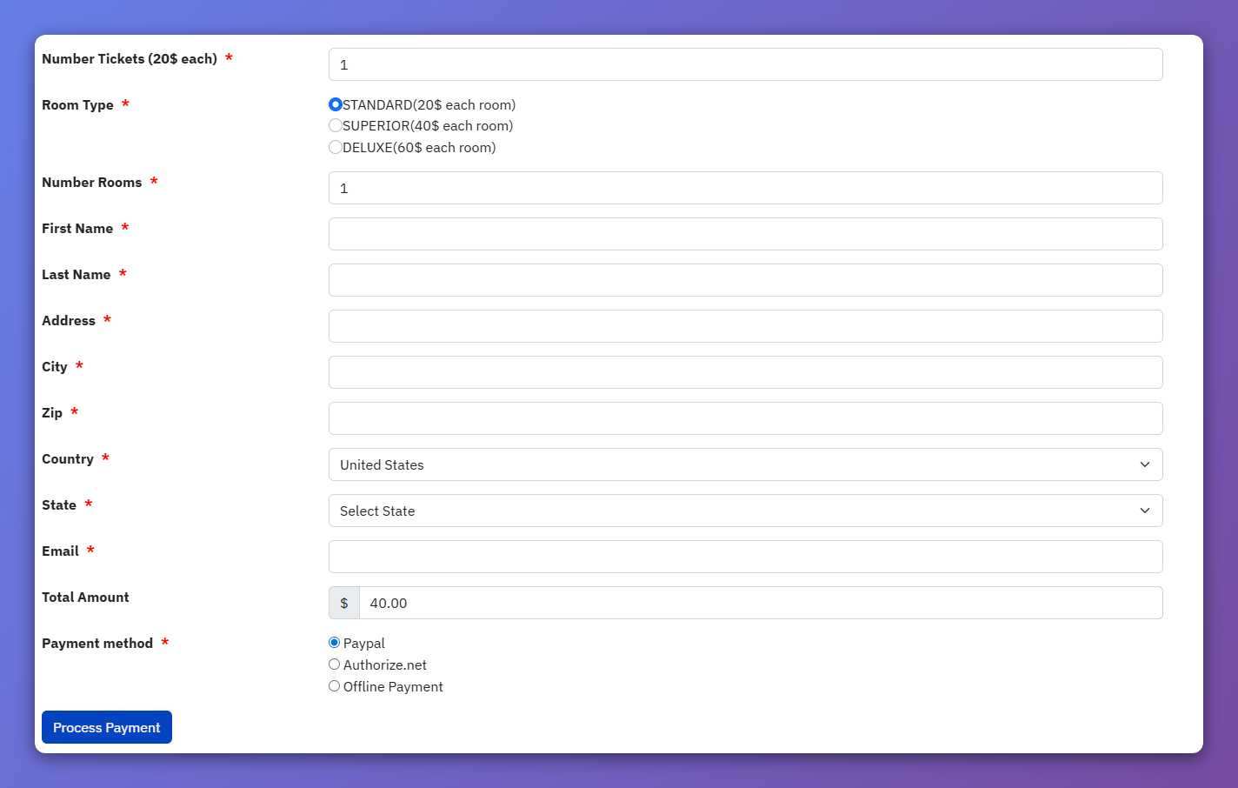Image resolution: width=1238 pixels, height=788 pixels.
Task: Click into the First Name field
Action: (x=745, y=234)
